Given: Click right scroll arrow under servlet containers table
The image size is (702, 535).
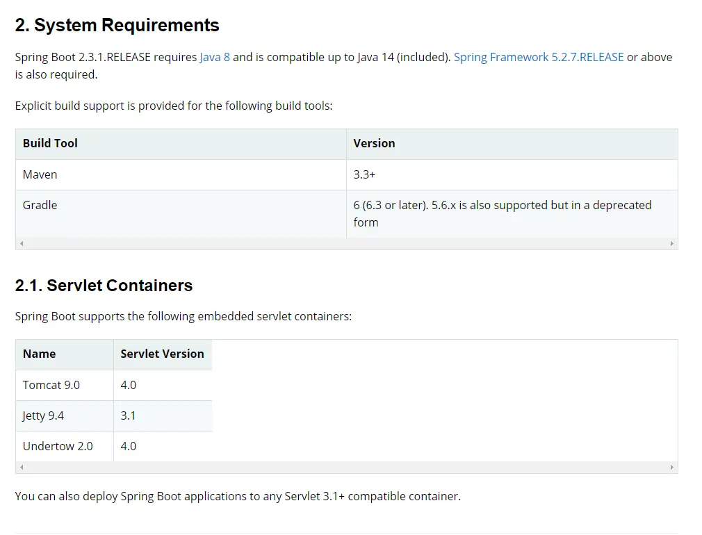Looking at the screenshot, I should pos(671,468).
